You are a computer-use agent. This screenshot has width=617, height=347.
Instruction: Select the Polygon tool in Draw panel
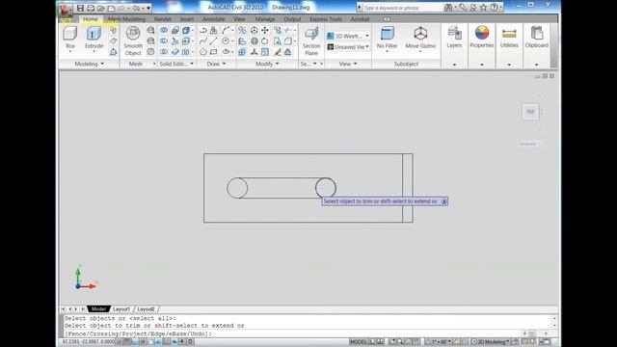click(203, 52)
